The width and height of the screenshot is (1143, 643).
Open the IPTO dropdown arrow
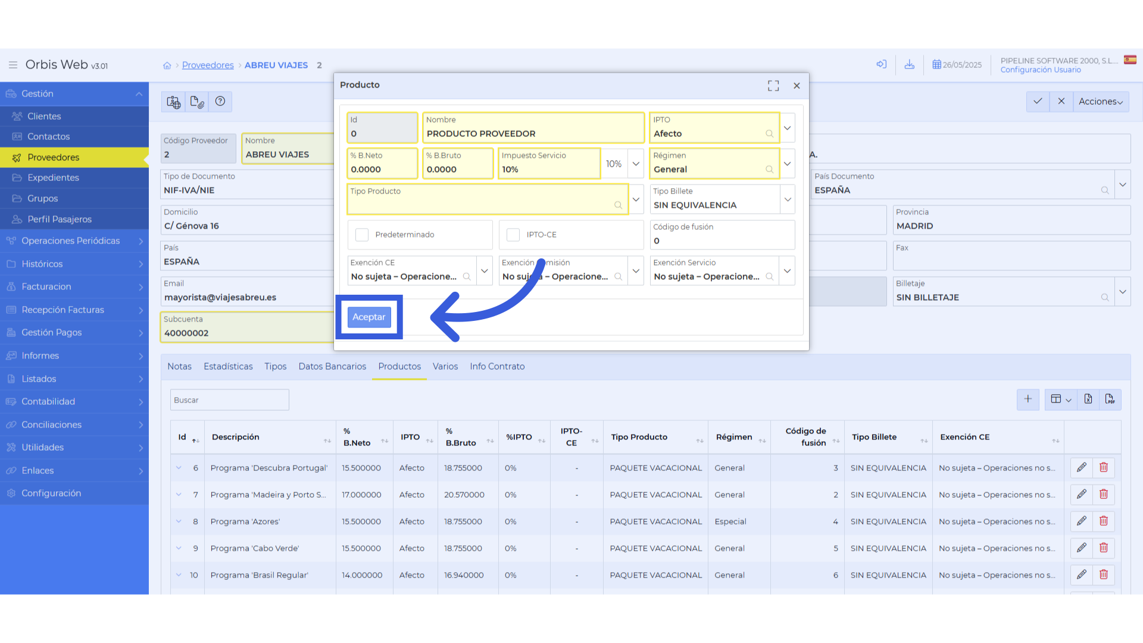pyautogui.click(x=787, y=128)
